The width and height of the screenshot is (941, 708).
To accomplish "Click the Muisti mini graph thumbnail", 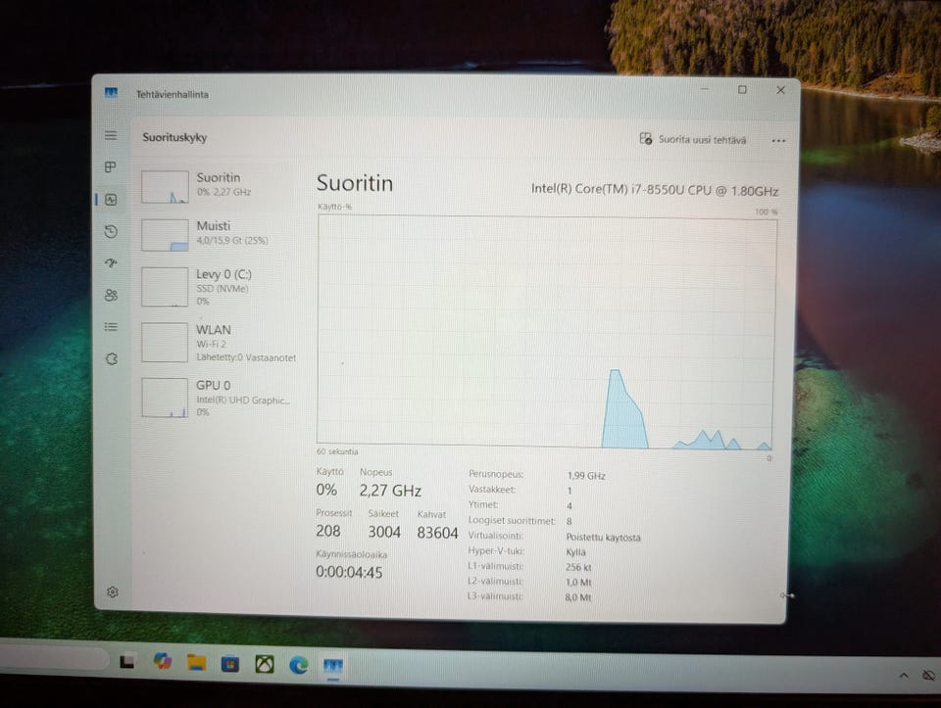I will (165, 235).
